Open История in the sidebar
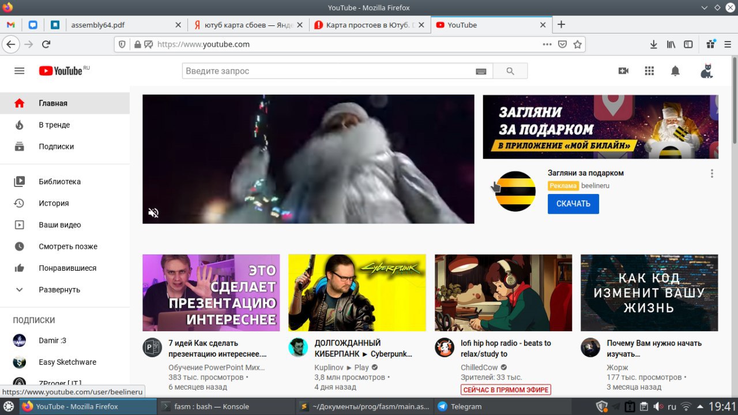Screen dimensions: 738x415 [65, 203]
